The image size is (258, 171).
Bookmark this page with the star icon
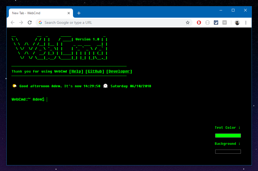coord(188,22)
